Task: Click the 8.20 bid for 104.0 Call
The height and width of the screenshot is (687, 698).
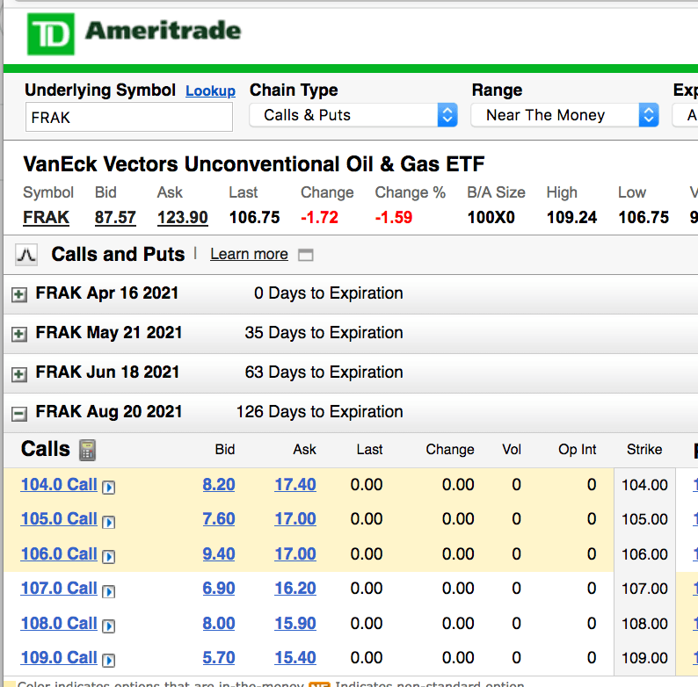Action: point(219,485)
